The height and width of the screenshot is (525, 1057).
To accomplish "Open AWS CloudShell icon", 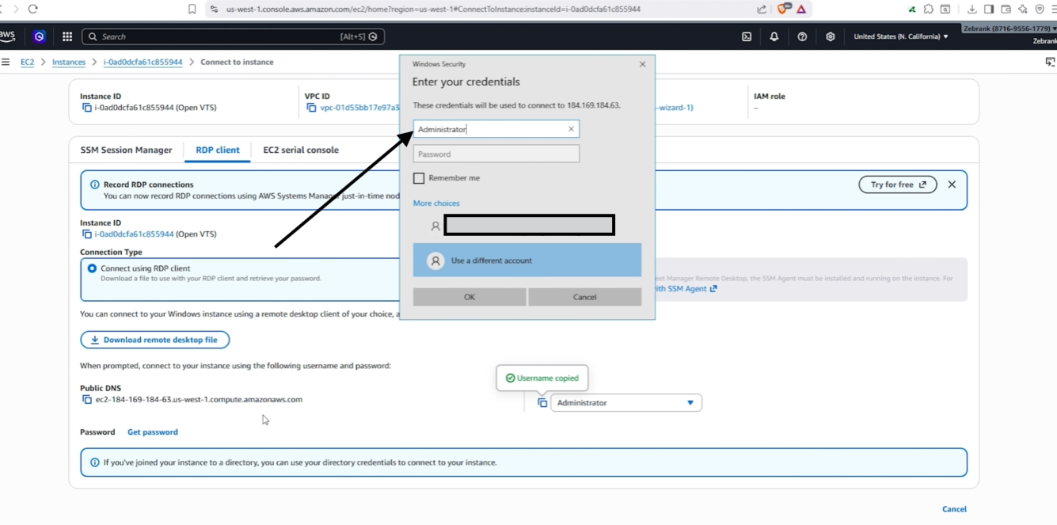I will tap(747, 36).
